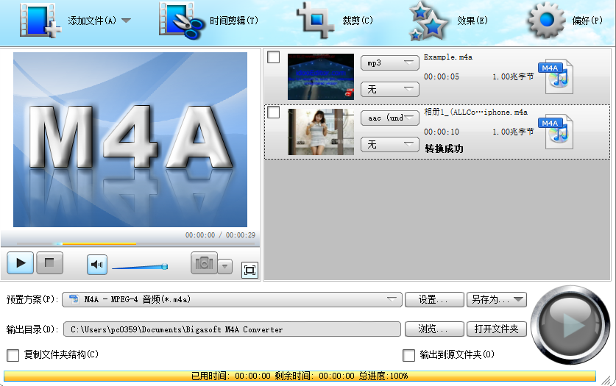Start conversion with the large round button
Viewport: 616px width, 386px height.
(x=570, y=324)
